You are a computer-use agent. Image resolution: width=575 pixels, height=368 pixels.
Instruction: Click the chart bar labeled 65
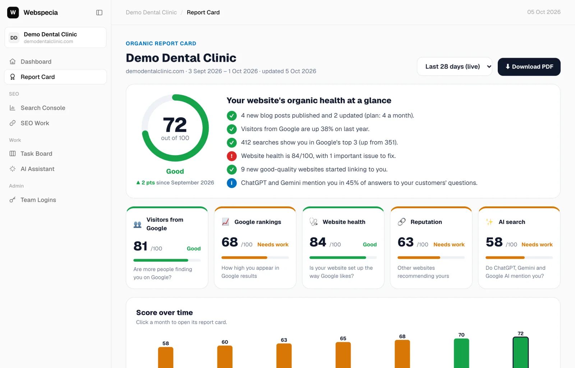(x=343, y=355)
